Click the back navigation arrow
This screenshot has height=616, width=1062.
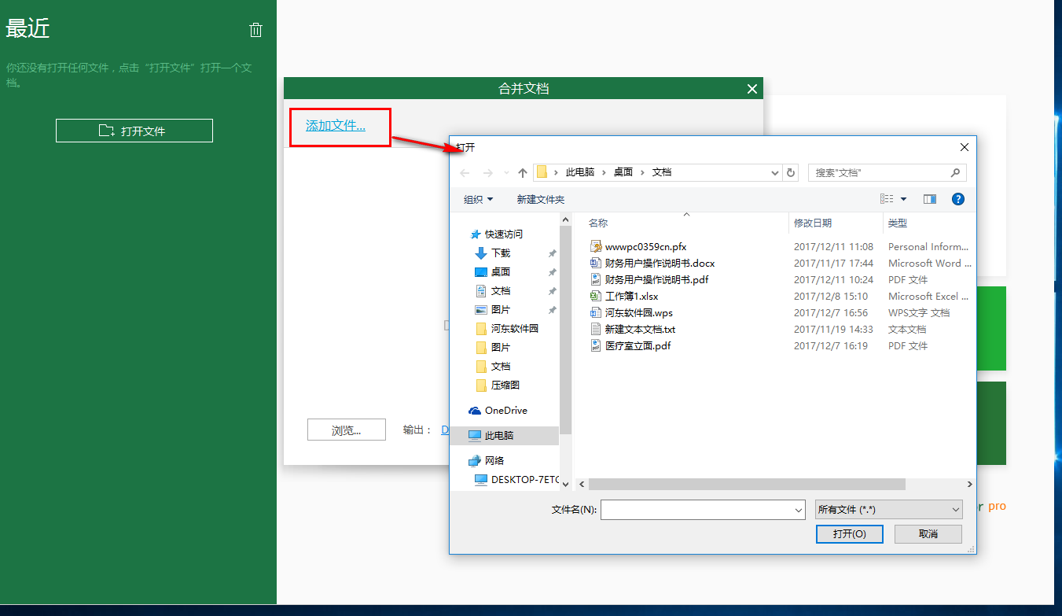click(x=464, y=172)
